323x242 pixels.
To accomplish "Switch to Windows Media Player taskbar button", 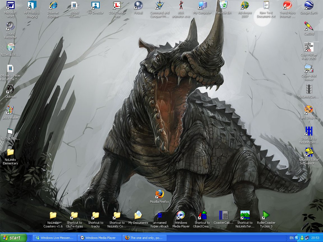I will point(100,238).
